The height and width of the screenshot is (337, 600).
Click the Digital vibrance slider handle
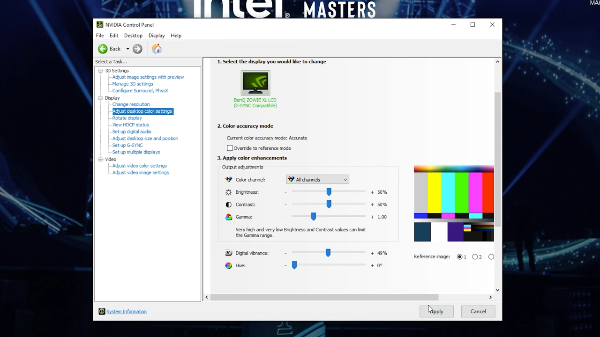pyautogui.click(x=328, y=253)
